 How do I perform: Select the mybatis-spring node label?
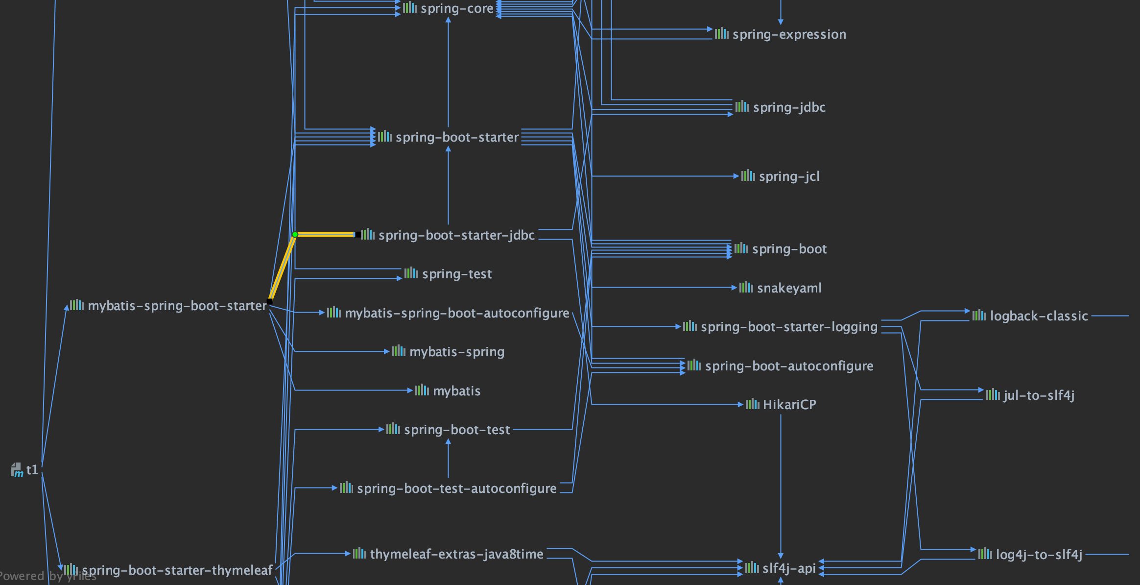tap(457, 352)
